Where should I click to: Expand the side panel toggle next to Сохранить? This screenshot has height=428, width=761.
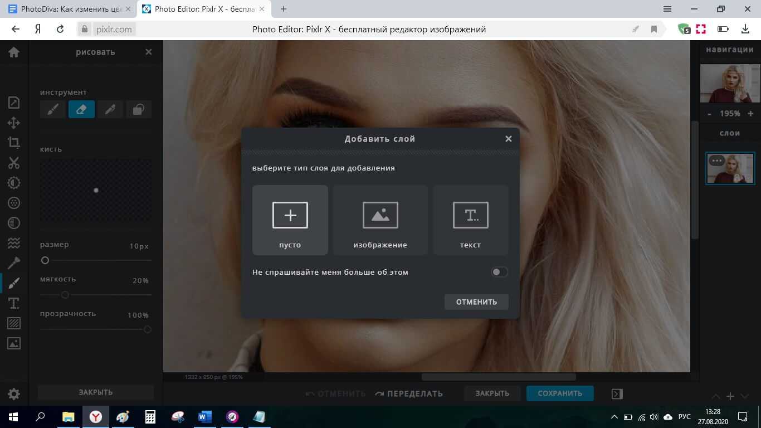617,393
